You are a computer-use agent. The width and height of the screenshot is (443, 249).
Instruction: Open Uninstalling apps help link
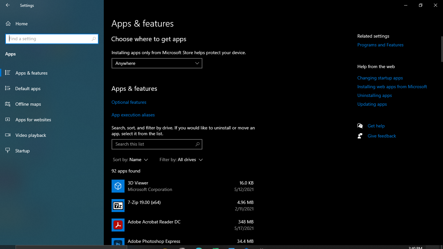click(x=375, y=95)
